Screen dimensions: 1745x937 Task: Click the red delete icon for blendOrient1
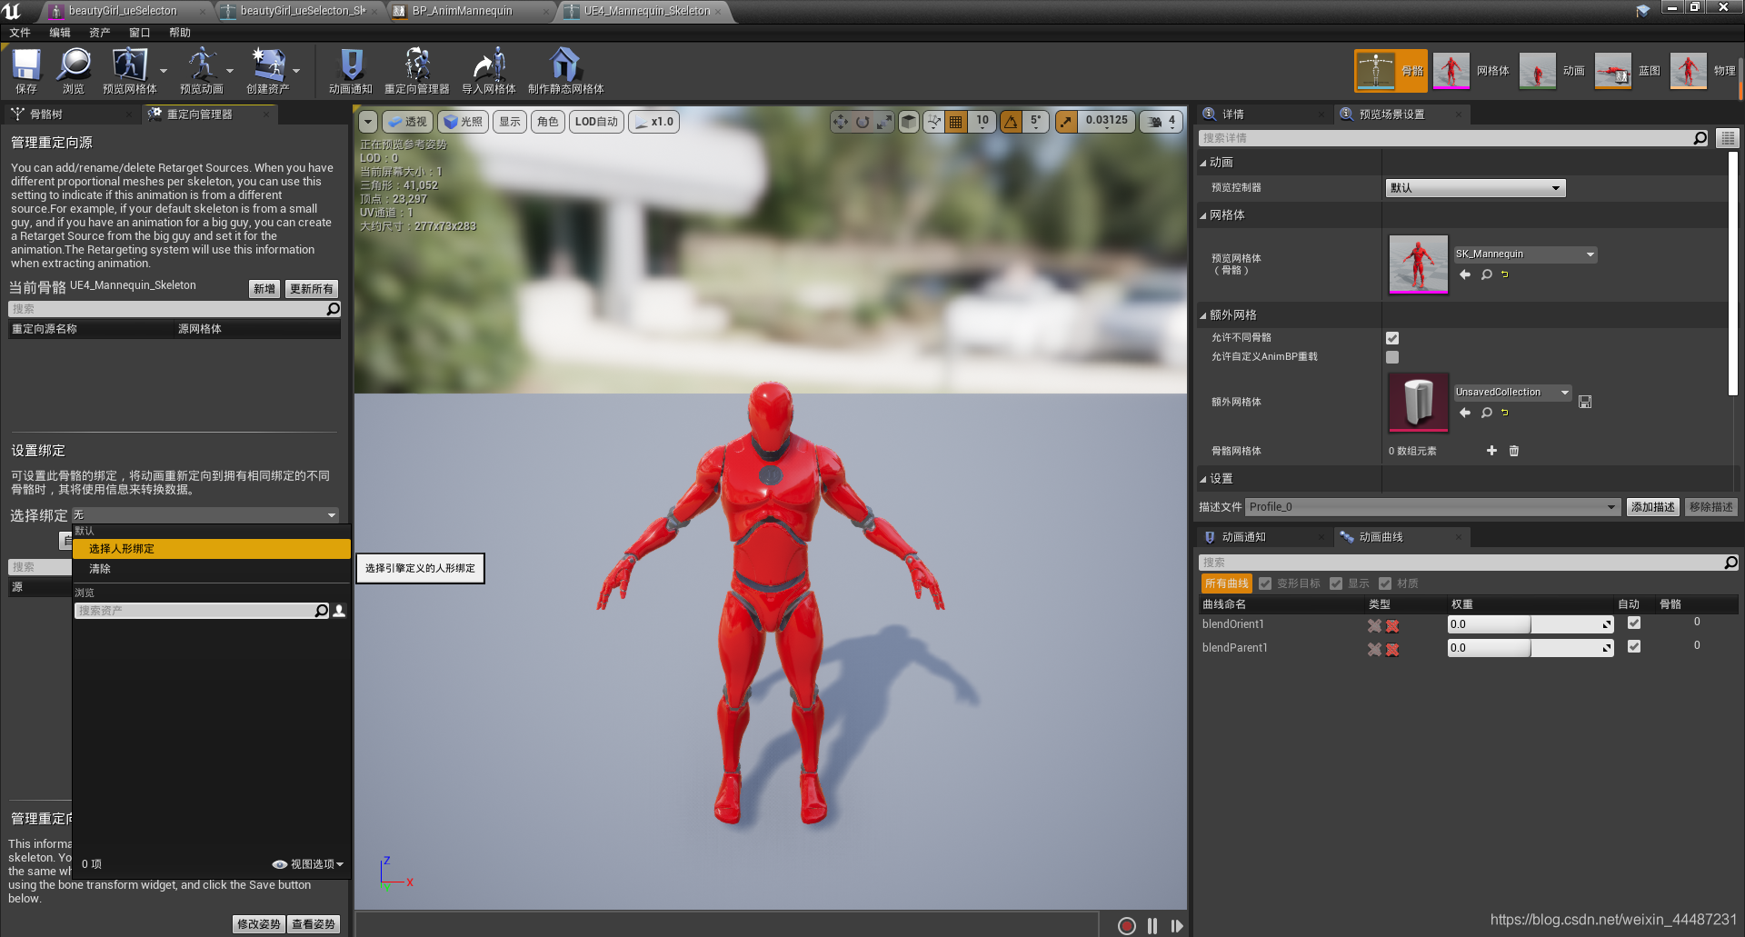pos(1392,626)
